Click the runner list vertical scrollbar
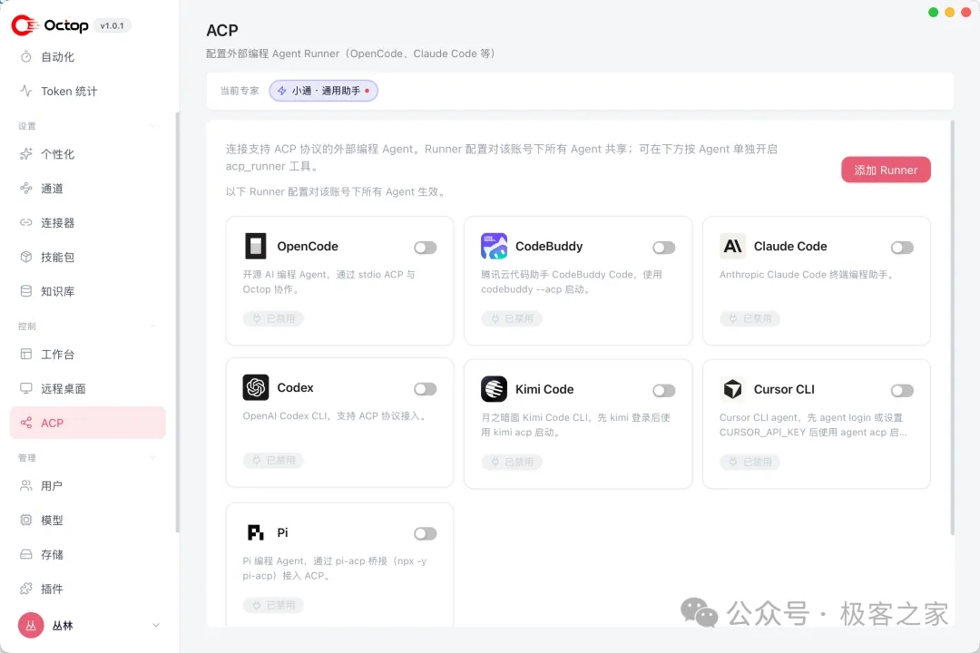Screen dimensions: 980x653 pos(952,328)
